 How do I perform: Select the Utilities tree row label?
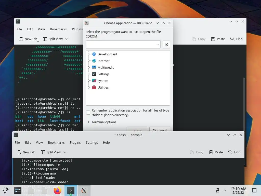103,87
